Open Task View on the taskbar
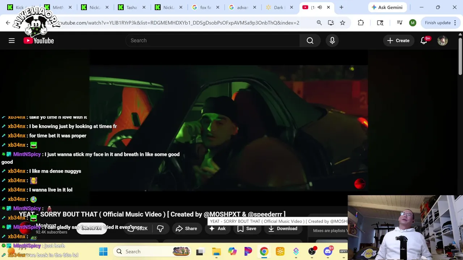 (x=199, y=252)
